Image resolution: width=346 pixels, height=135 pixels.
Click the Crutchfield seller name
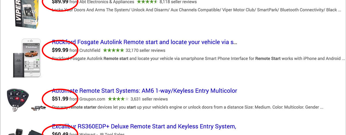tap(90, 50)
